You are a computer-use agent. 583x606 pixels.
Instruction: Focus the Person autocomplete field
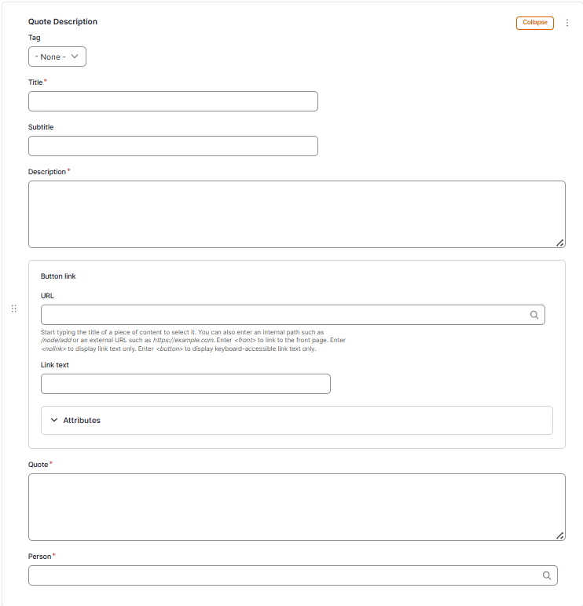coord(283,575)
